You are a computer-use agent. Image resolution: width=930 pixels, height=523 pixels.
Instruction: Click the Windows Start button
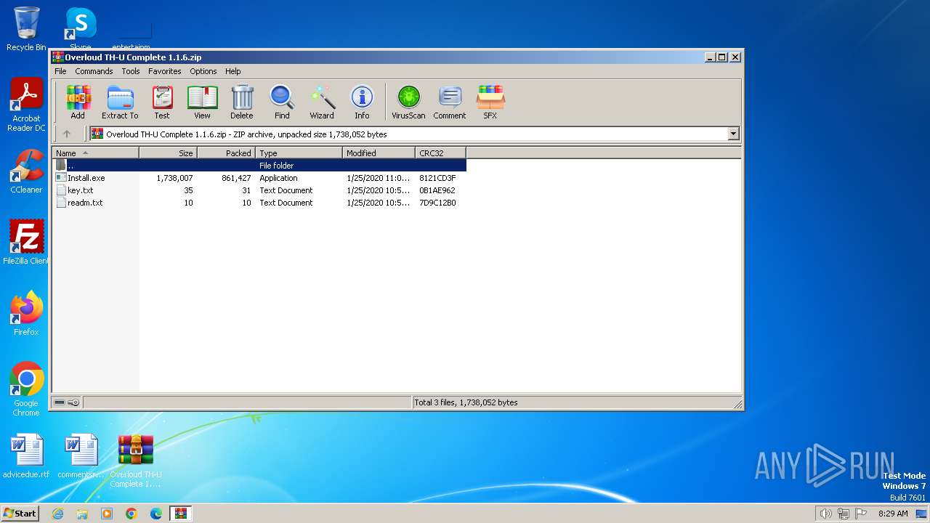[x=20, y=513]
